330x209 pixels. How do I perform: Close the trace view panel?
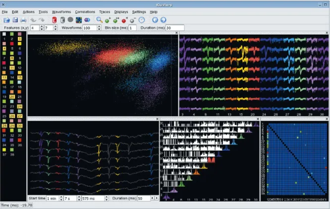(157, 119)
